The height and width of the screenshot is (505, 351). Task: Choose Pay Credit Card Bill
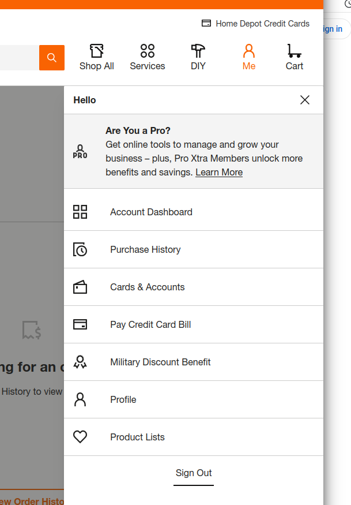pos(150,324)
